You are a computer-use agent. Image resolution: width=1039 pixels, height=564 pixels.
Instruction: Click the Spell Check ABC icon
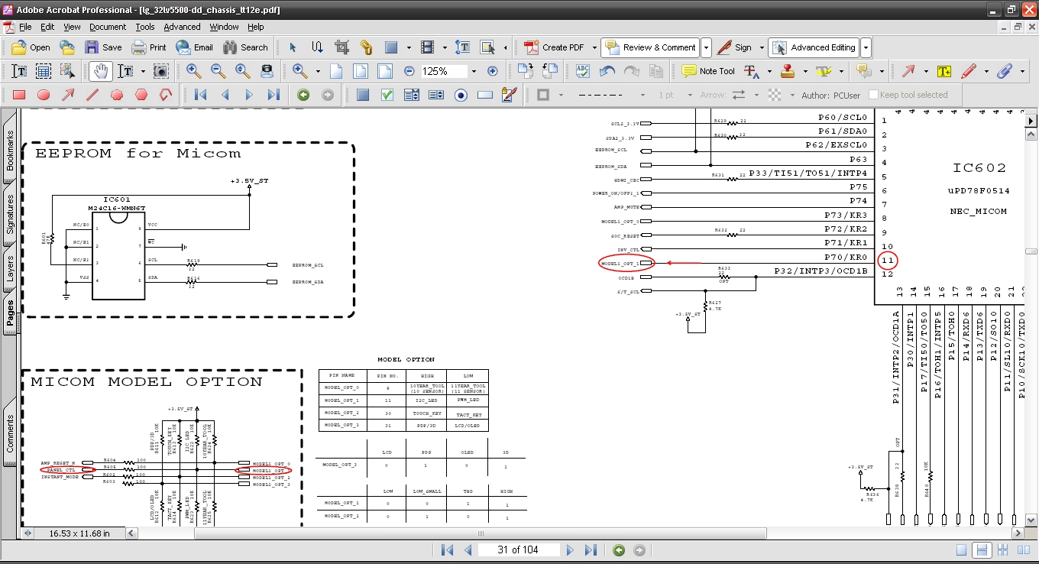click(583, 71)
